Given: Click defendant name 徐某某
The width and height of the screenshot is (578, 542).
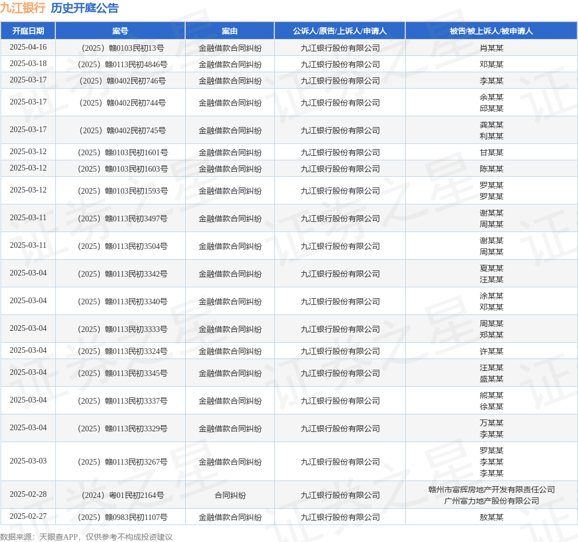Looking at the screenshot, I should 492,406.
